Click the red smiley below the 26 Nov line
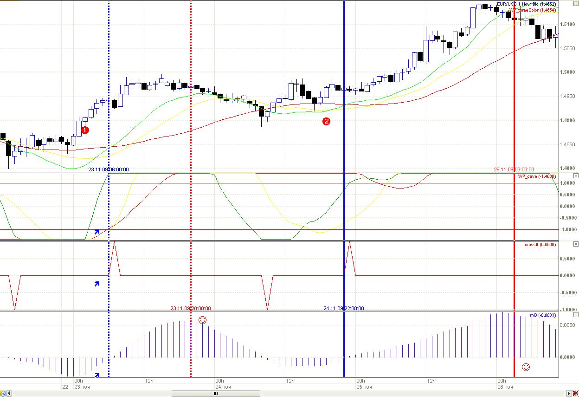 click(x=526, y=367)
